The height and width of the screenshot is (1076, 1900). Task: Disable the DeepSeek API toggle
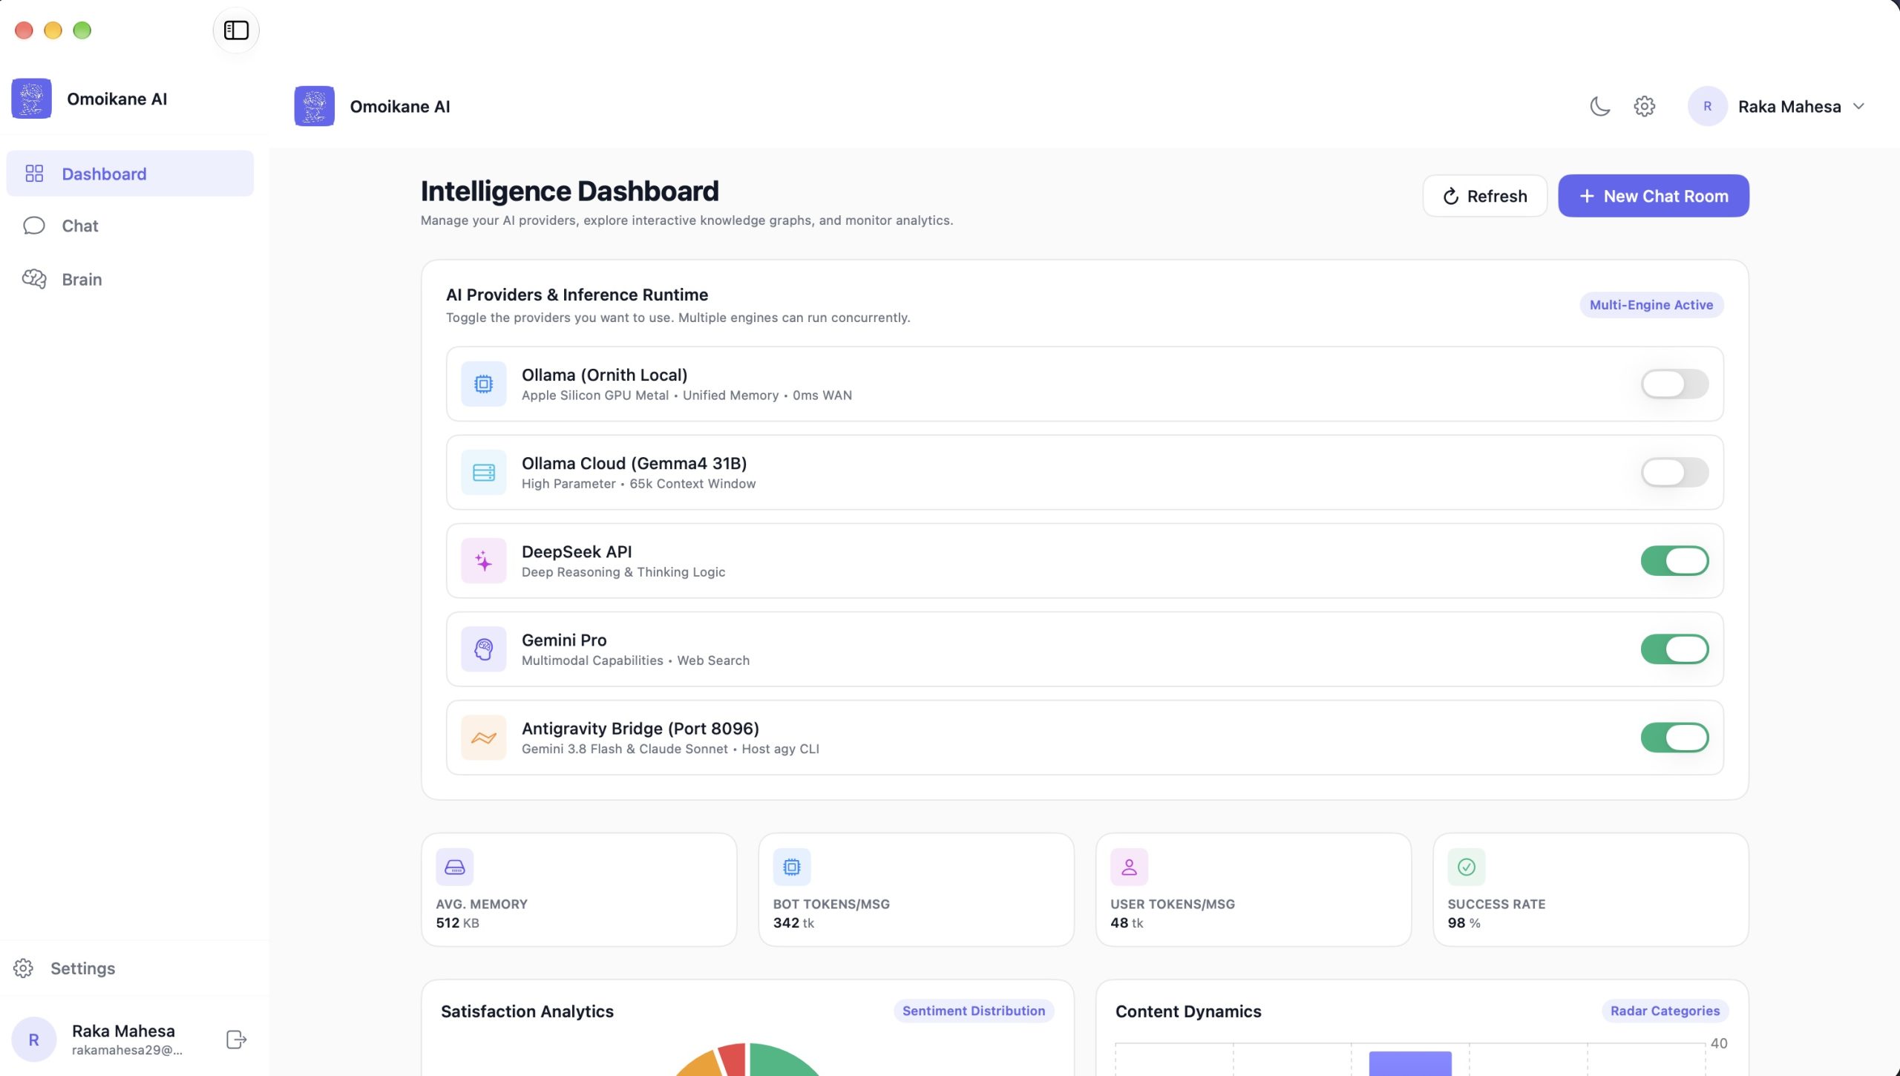(x=1675, y=561)
